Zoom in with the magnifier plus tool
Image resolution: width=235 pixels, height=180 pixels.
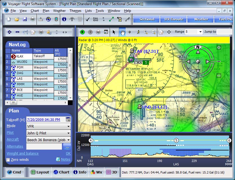(x=146, y=32)
